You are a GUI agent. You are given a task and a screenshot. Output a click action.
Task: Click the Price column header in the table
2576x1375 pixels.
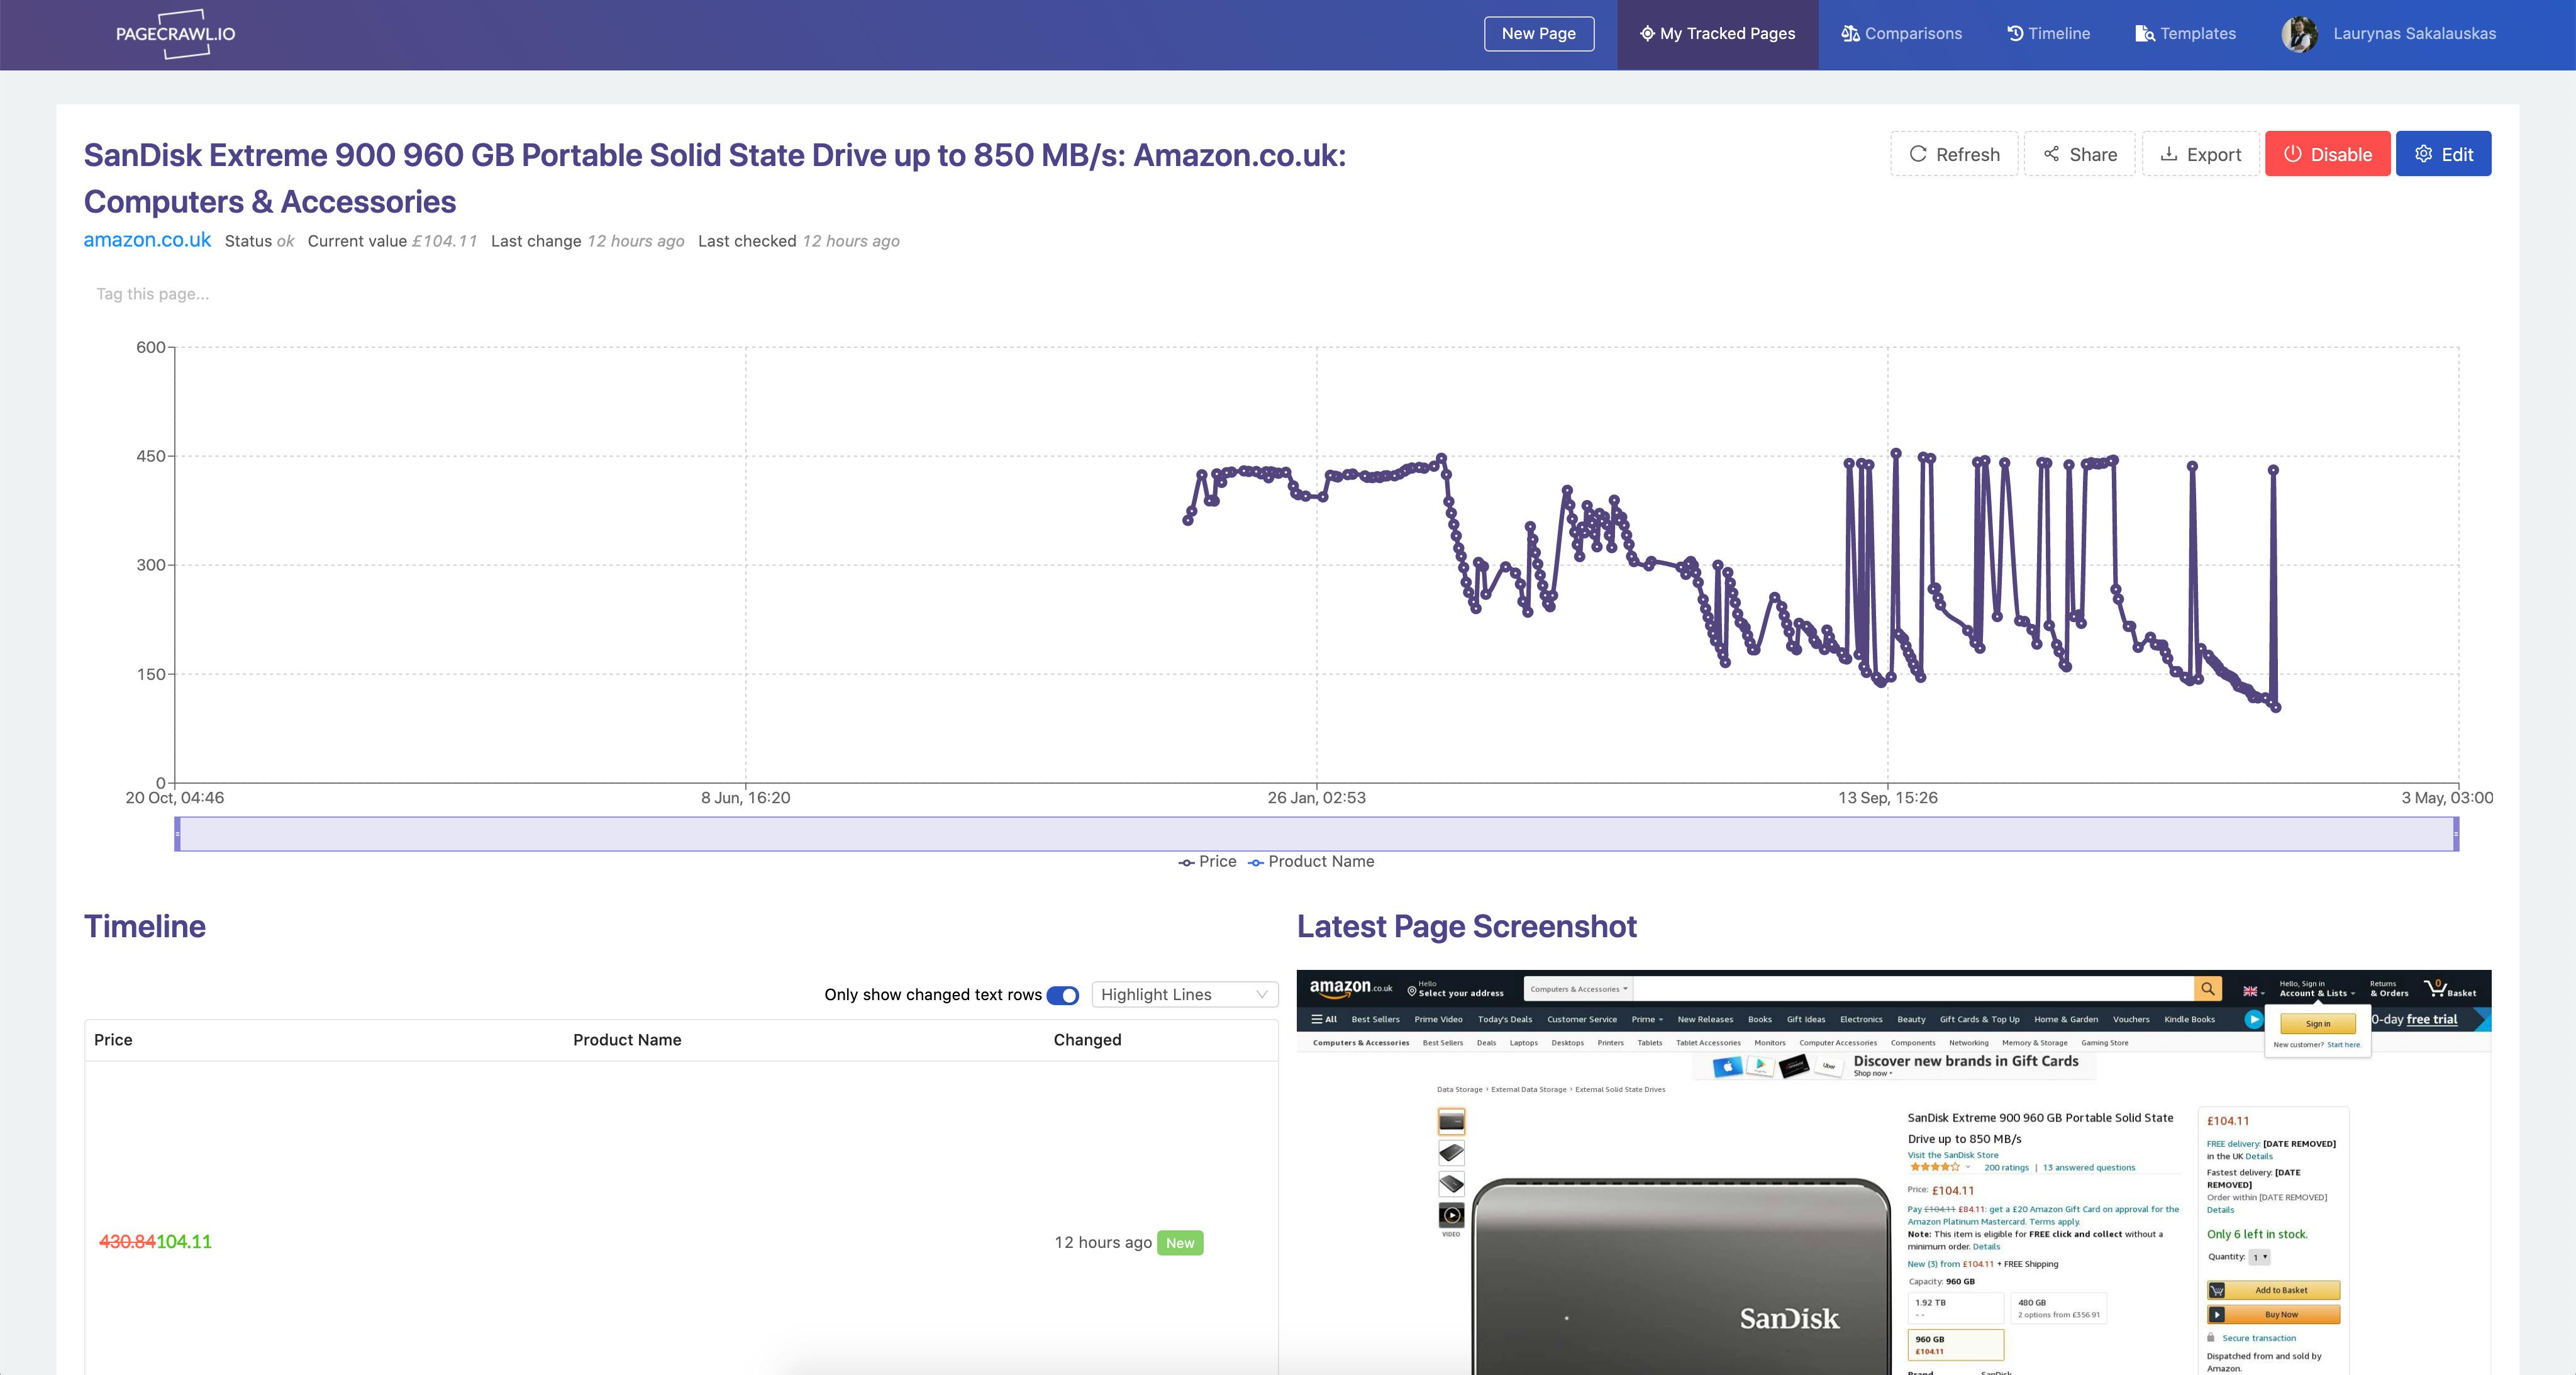coord(113,1040)
